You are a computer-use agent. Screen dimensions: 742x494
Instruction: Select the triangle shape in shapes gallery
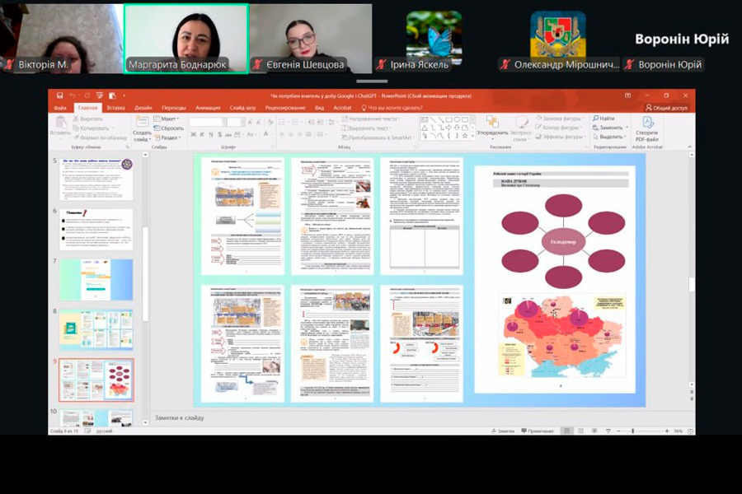(425, 128)
